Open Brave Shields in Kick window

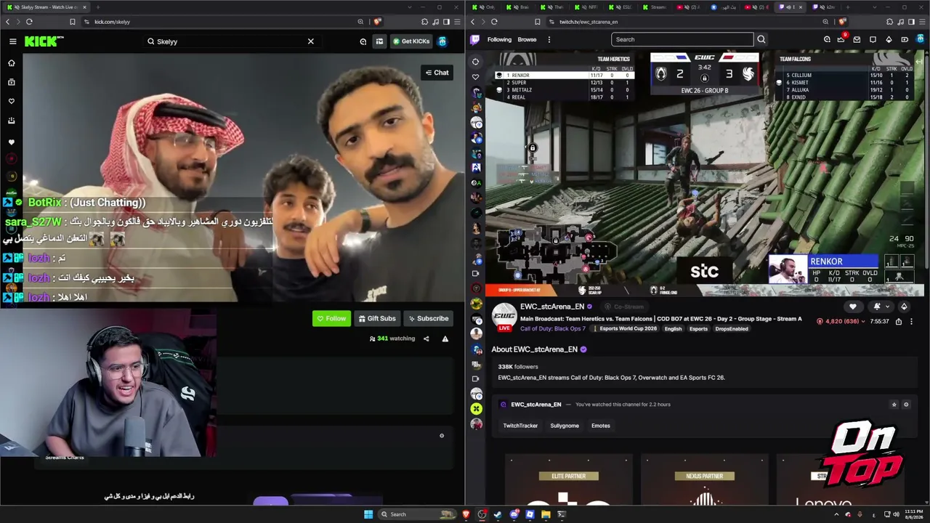379,22
